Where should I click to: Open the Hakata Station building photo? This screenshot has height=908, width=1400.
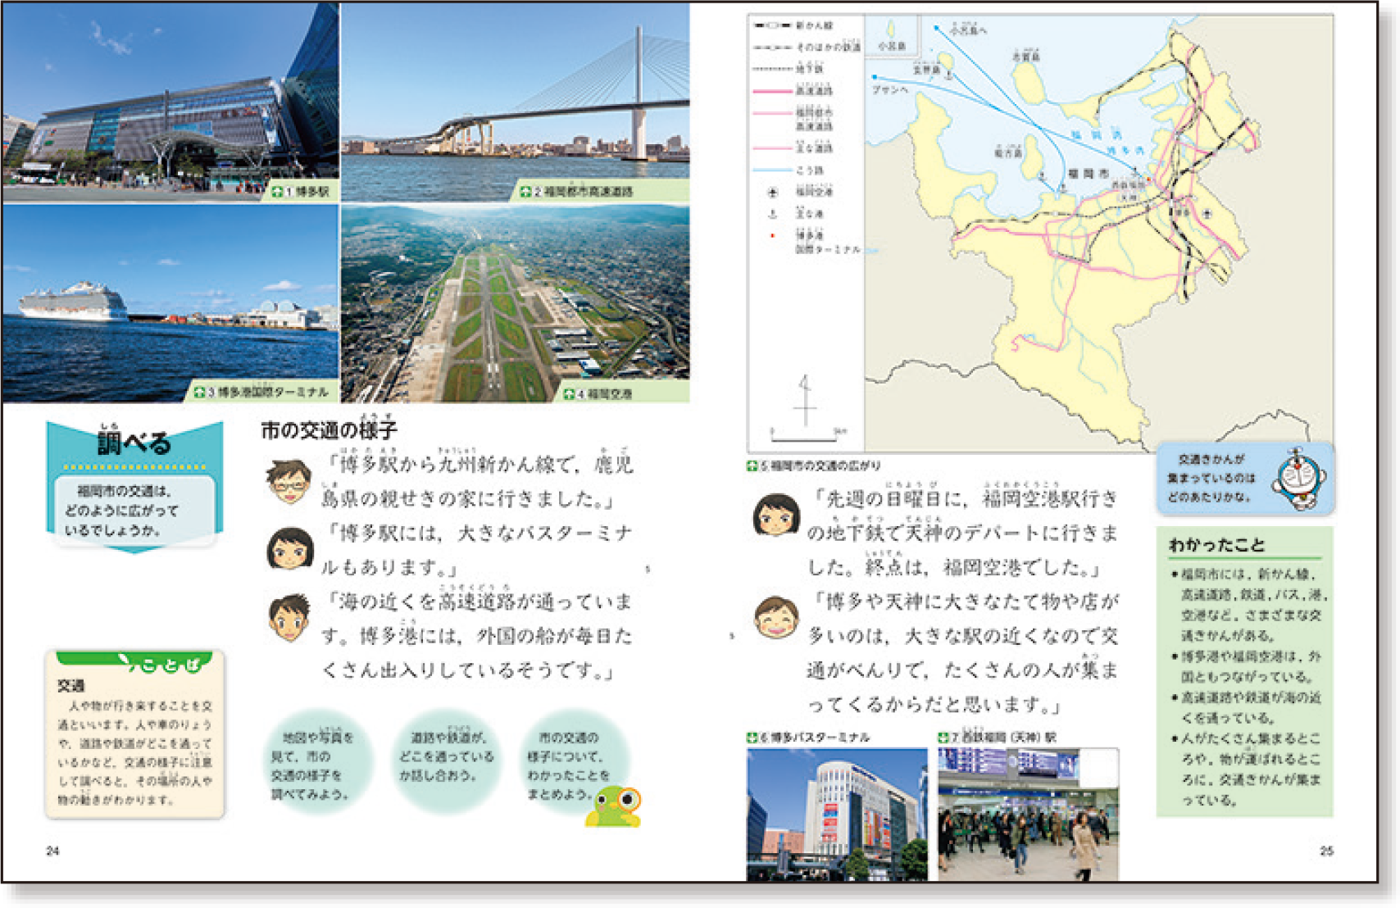170,102
